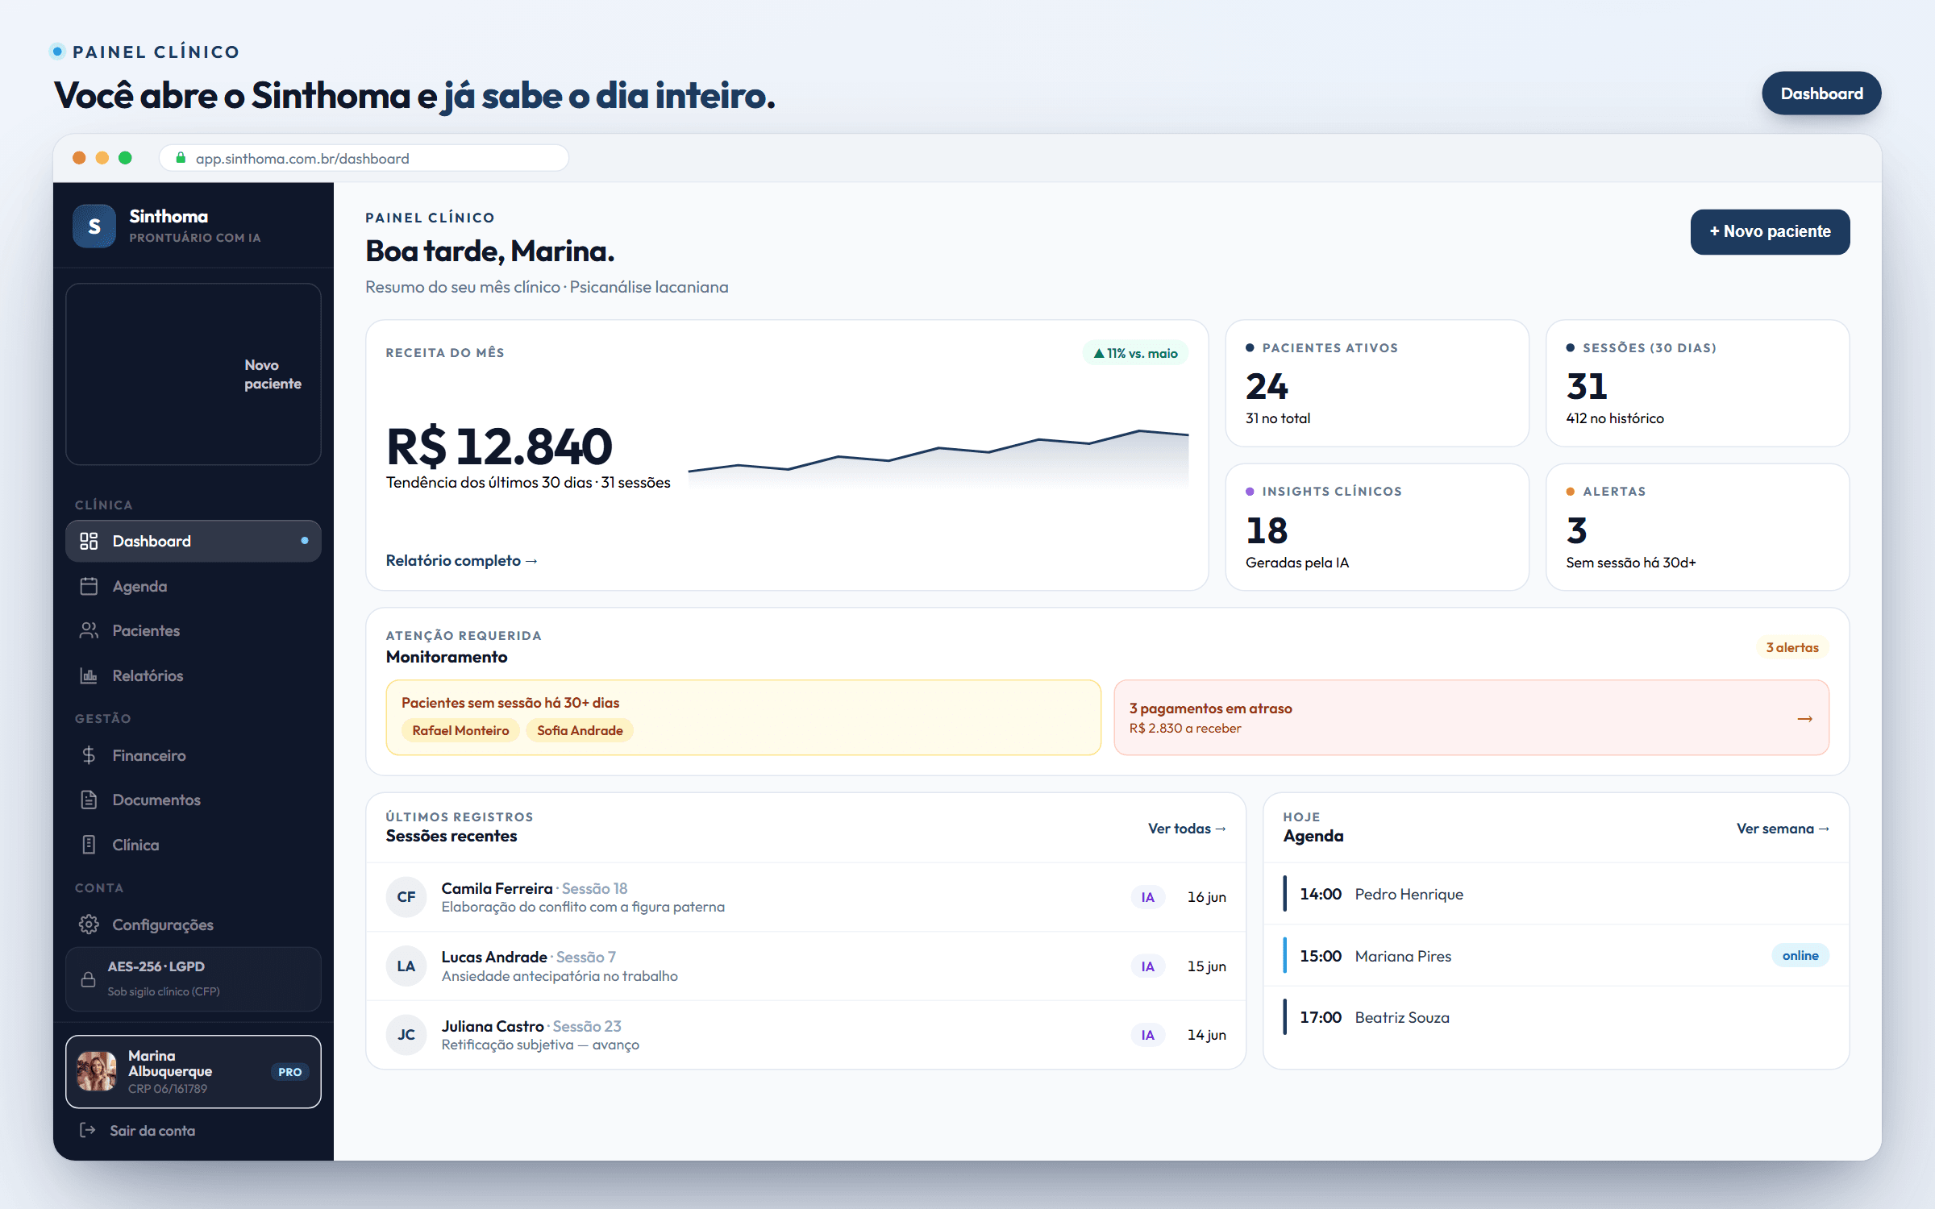Viewport: 1935px width, 1209px height.
Task: Open the Pacientes Ativos card showing 24
Action: click(1376, 383)
